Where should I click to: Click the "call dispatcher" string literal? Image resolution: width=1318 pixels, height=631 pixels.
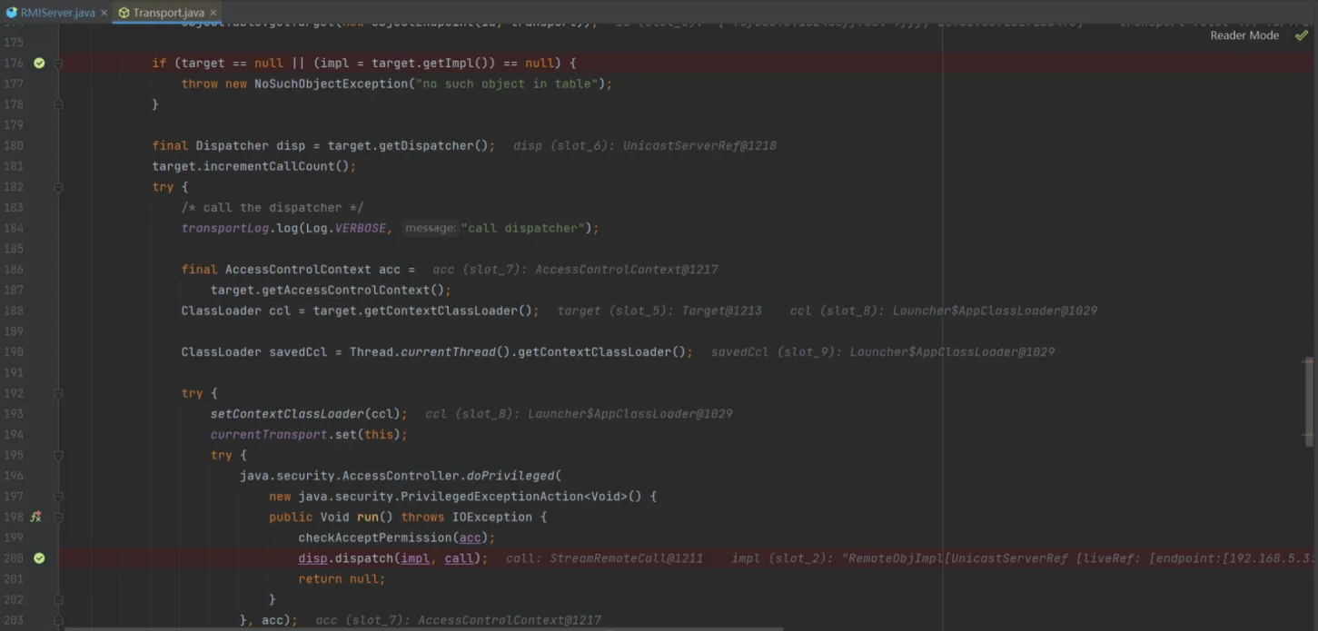(524, 228)
